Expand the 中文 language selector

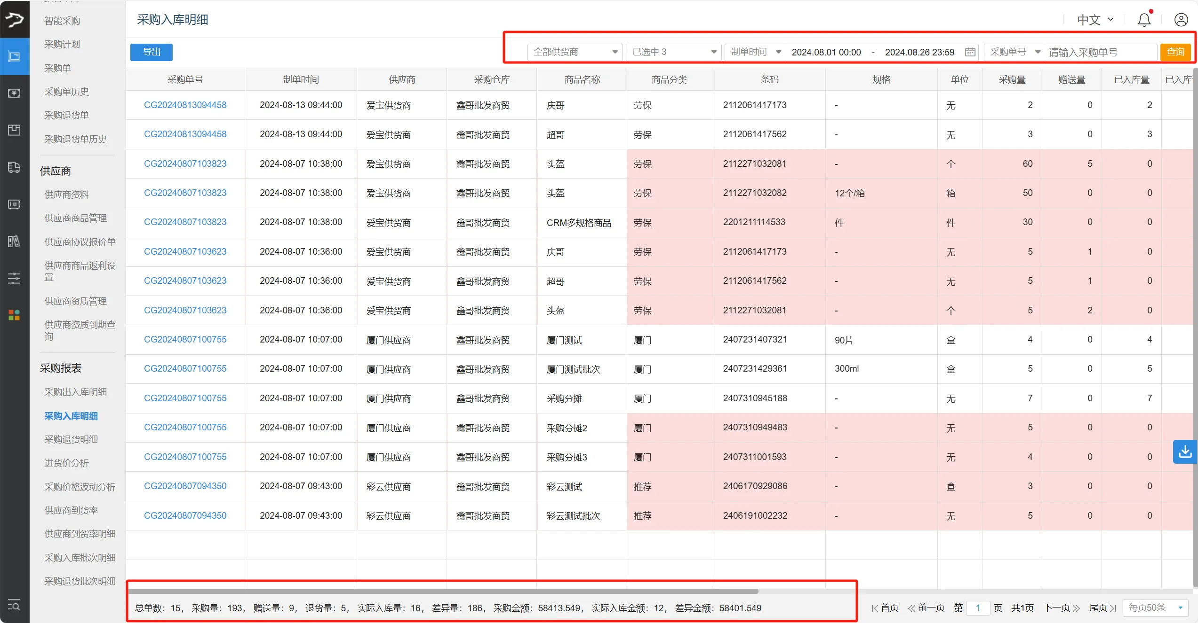click(1094, 19)
